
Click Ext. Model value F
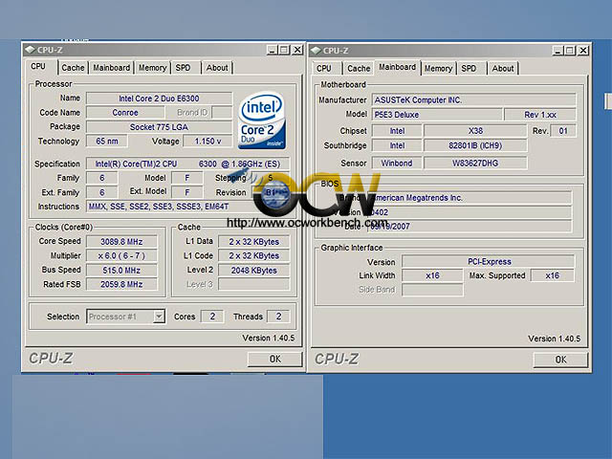tap(187, 192)
